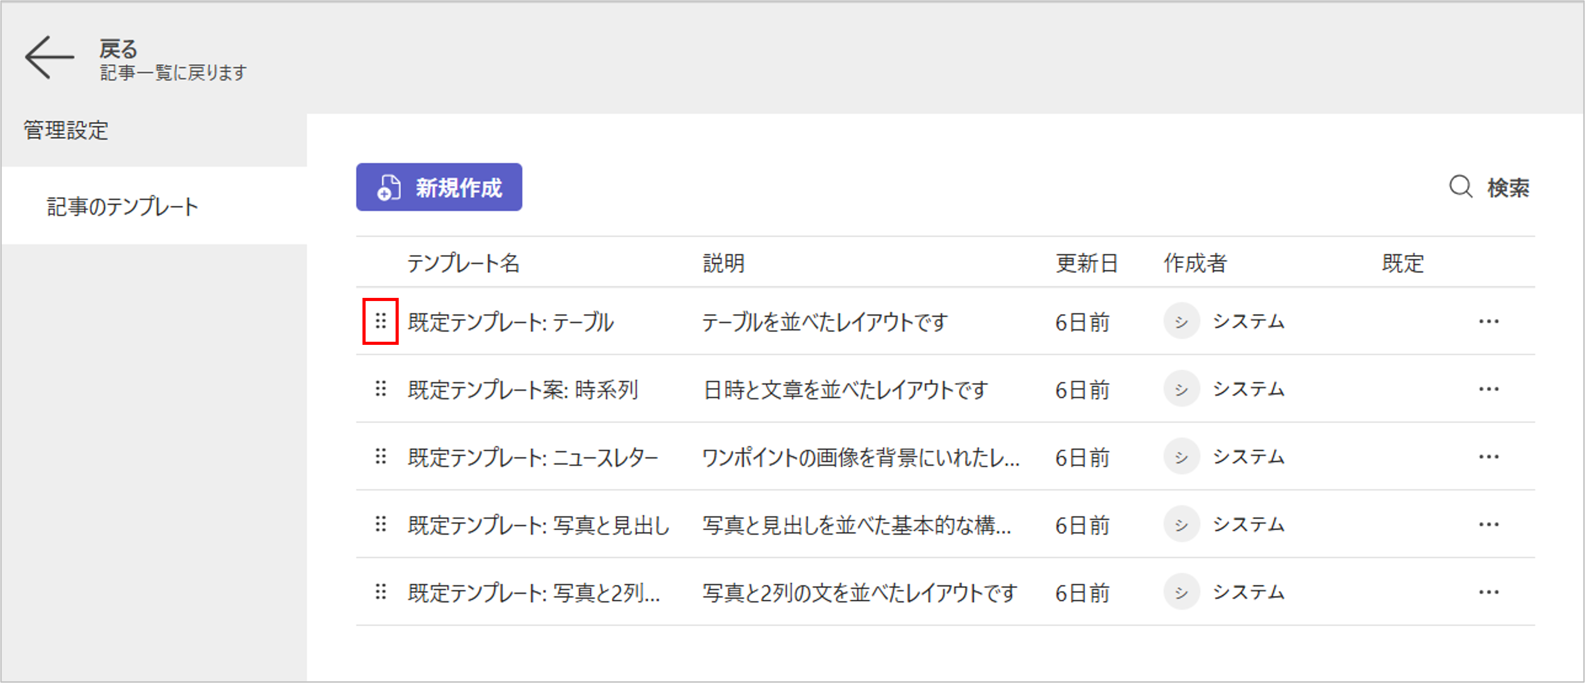Click drag handle of 写真と見出し template row
1585x683 pixels.
coord(380,524)
